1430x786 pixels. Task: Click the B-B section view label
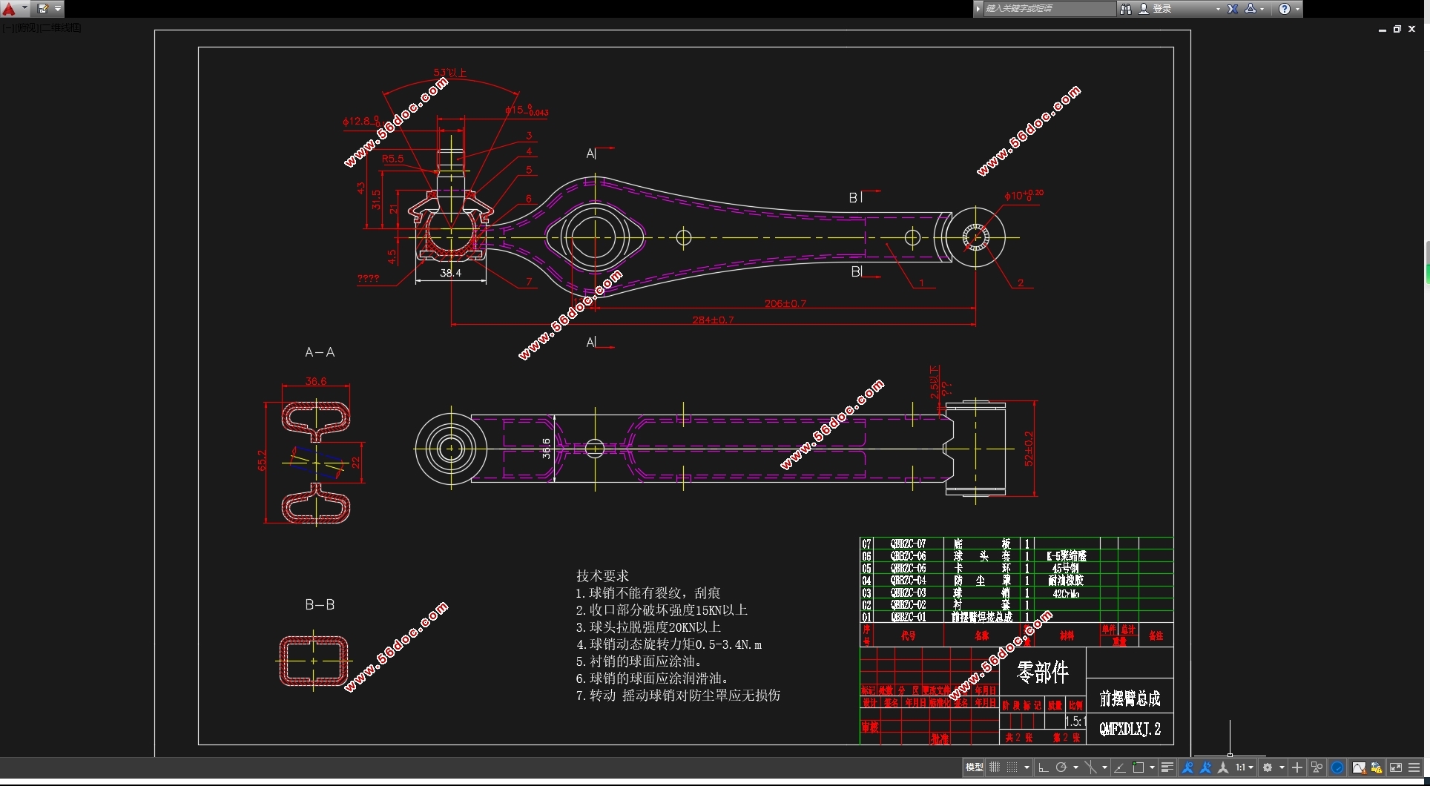pos(320,604)
